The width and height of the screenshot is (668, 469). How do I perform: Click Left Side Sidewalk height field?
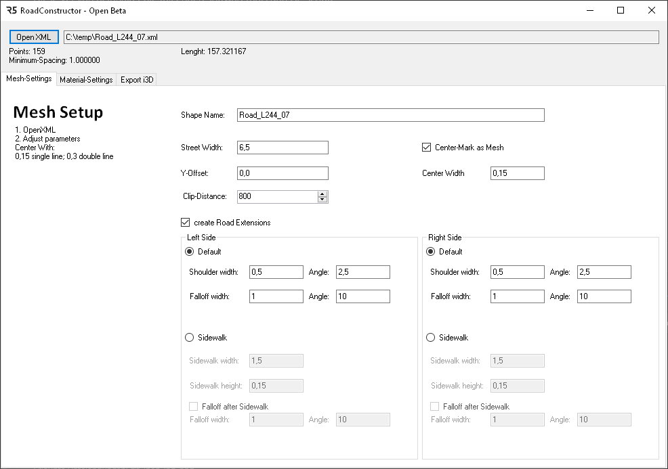276,386
